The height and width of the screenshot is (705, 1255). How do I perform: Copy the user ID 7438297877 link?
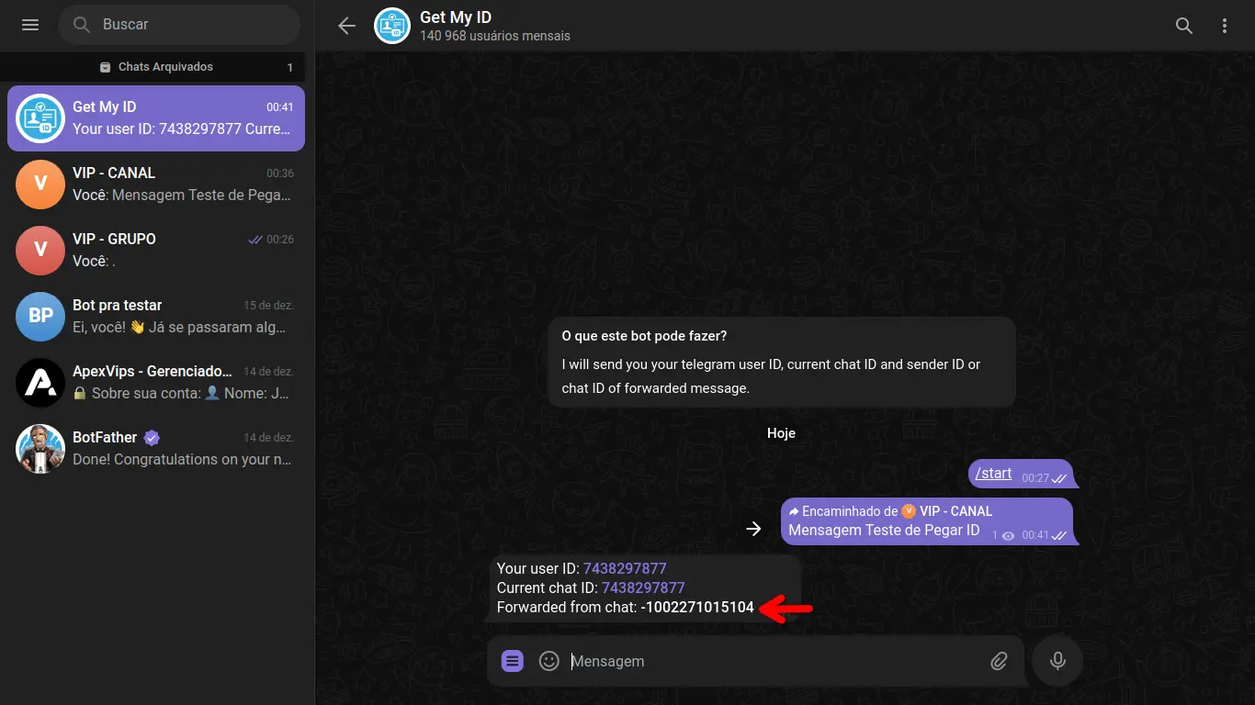click(625, 568)
